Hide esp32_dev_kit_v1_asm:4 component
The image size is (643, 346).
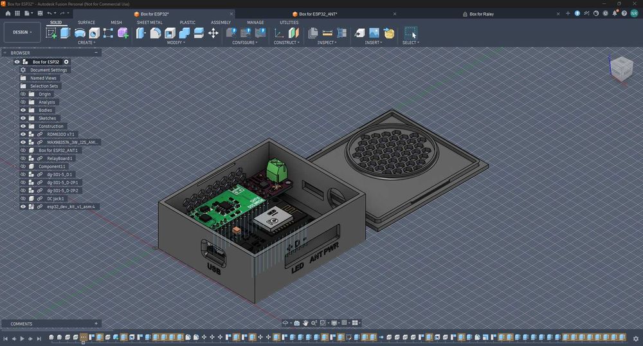(x=23, y=206)
